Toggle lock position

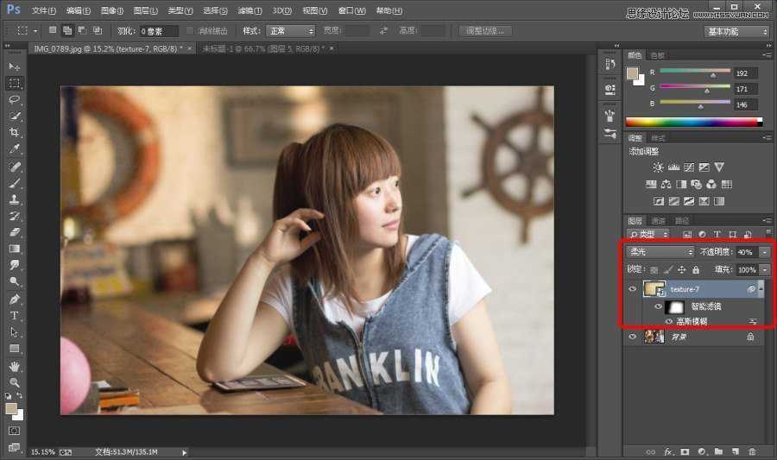coord(682,270)
